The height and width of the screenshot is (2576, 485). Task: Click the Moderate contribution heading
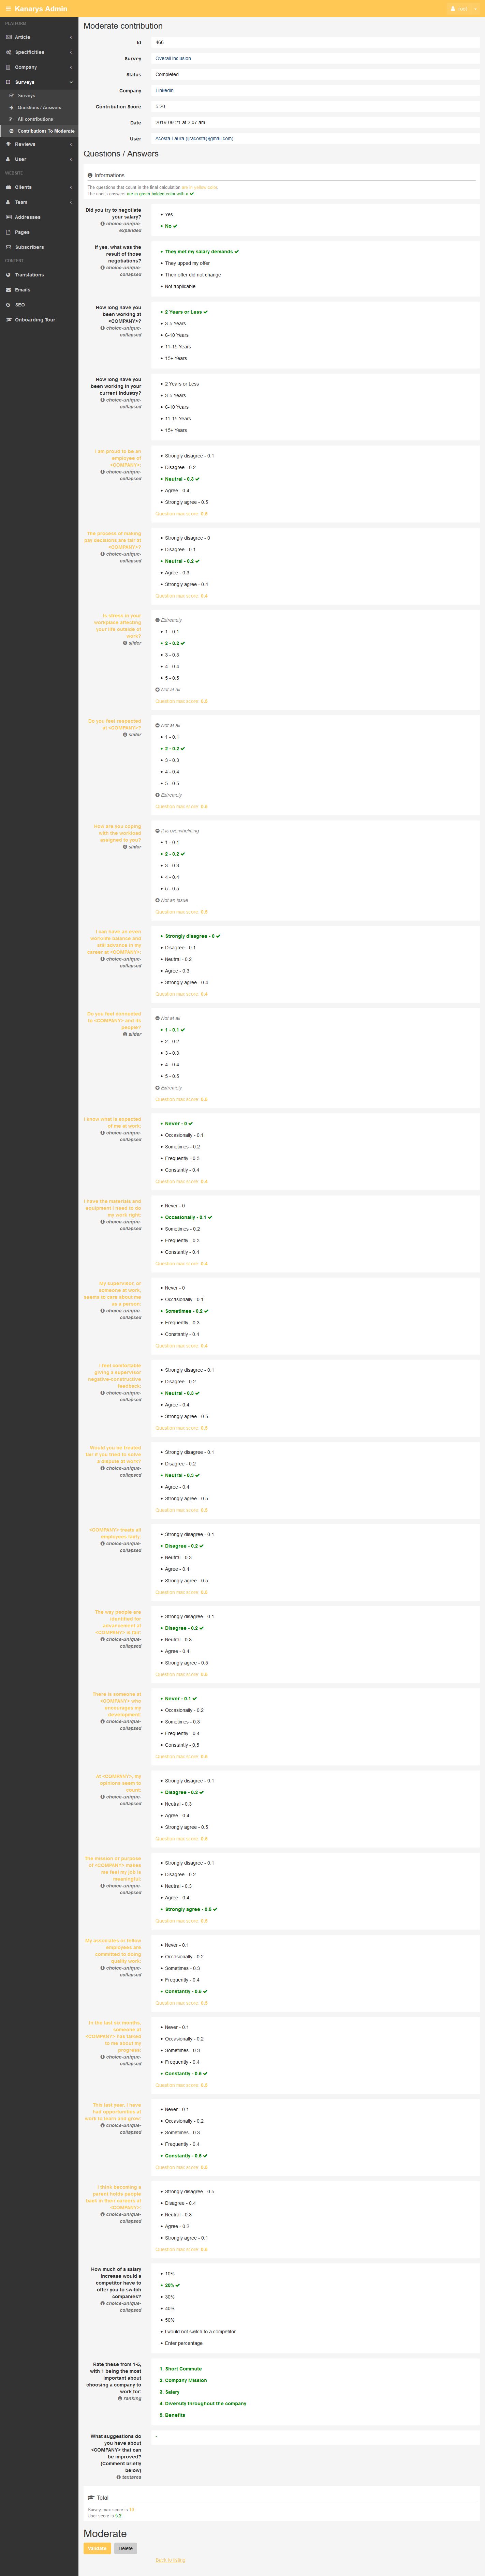click(x=123, y=26)
